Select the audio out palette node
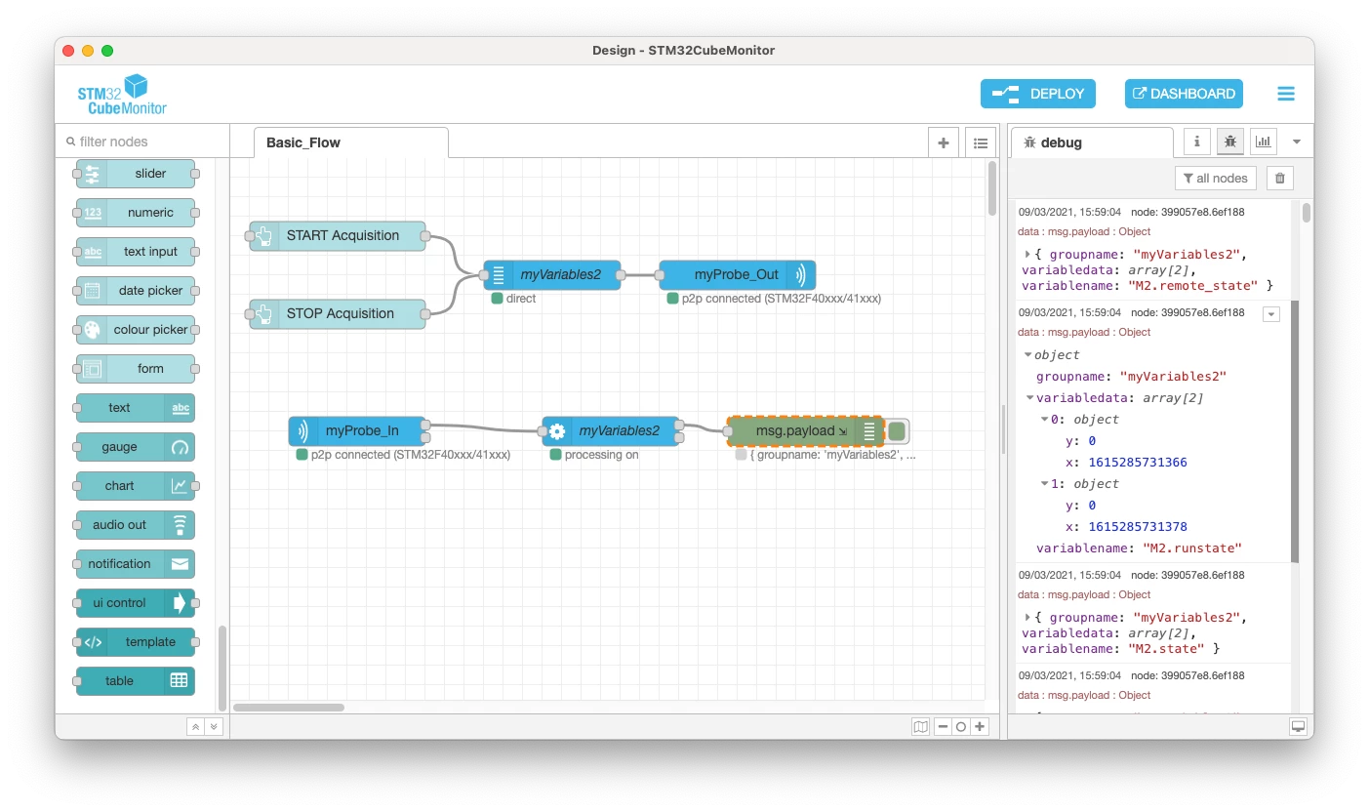Screen dimensions: 1369x812 136,525
